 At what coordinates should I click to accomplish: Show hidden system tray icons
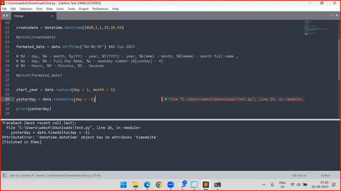click(264, 185)
